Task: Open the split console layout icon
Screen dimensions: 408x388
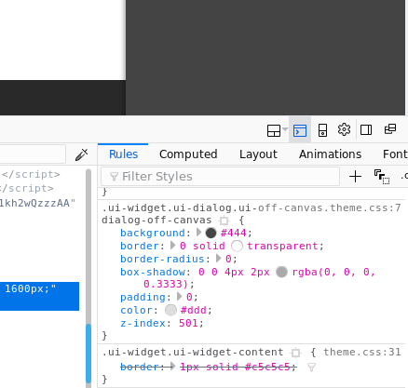Action: pos(274,130)
